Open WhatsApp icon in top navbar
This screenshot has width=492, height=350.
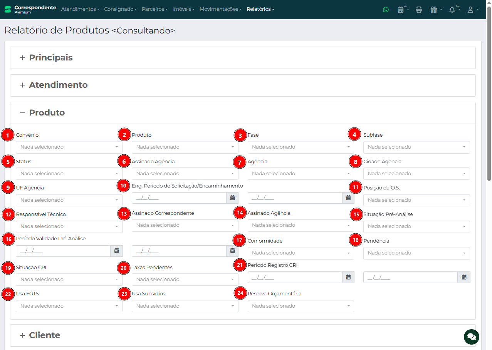click(386, 10)
